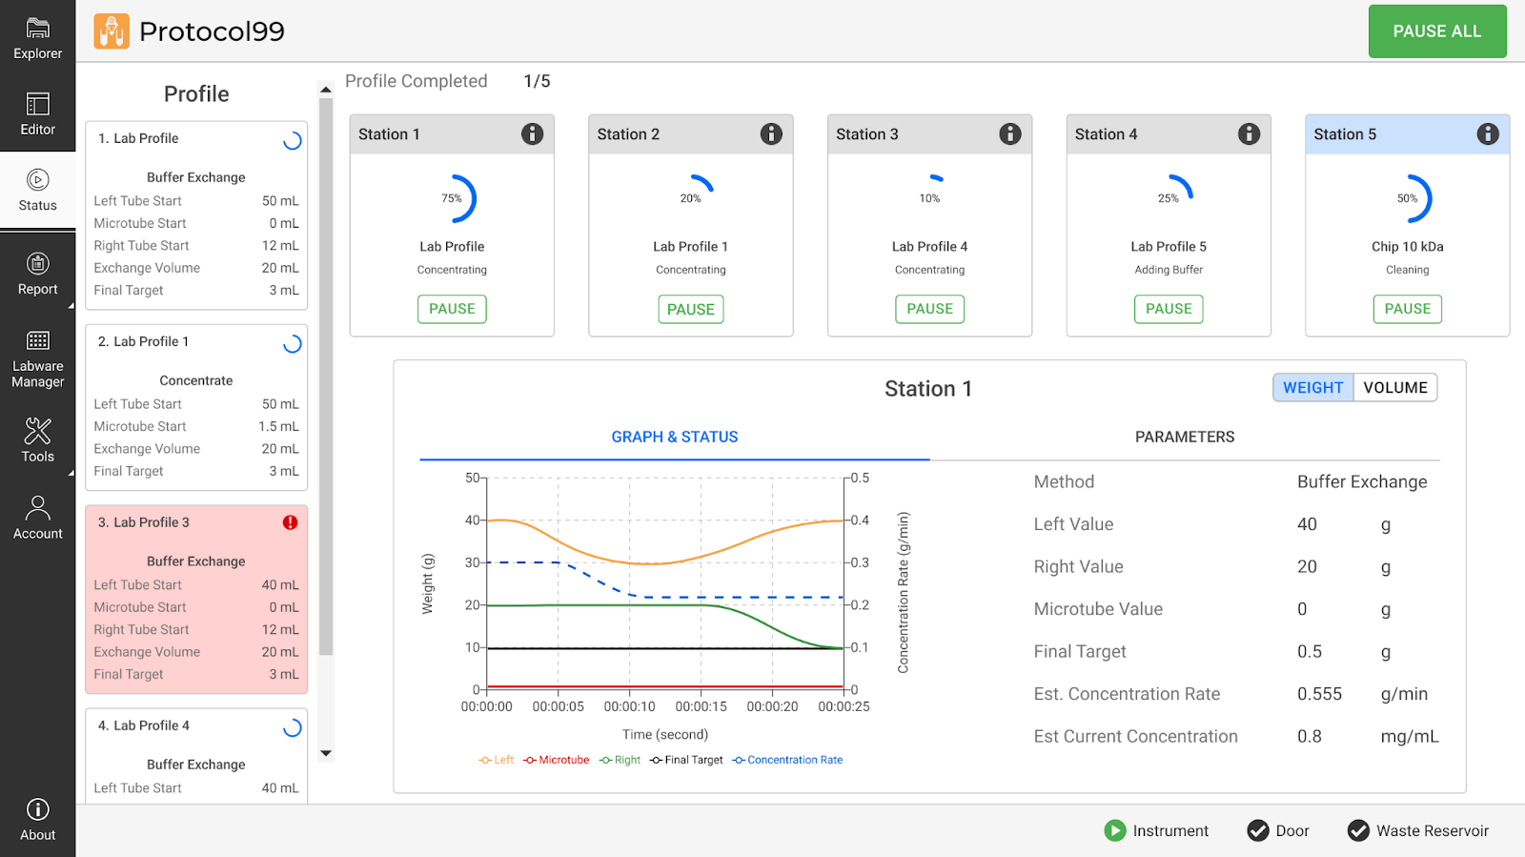
Task: Expand the Report submenu corner arrow
Action: pyautogui.click(x=71, y=306)
